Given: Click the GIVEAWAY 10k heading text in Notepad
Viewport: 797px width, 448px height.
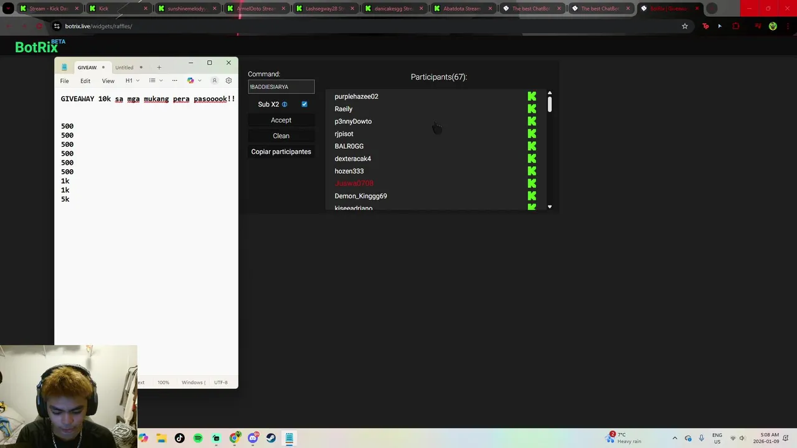Looking at the screenshot, I should coord(148,99).
